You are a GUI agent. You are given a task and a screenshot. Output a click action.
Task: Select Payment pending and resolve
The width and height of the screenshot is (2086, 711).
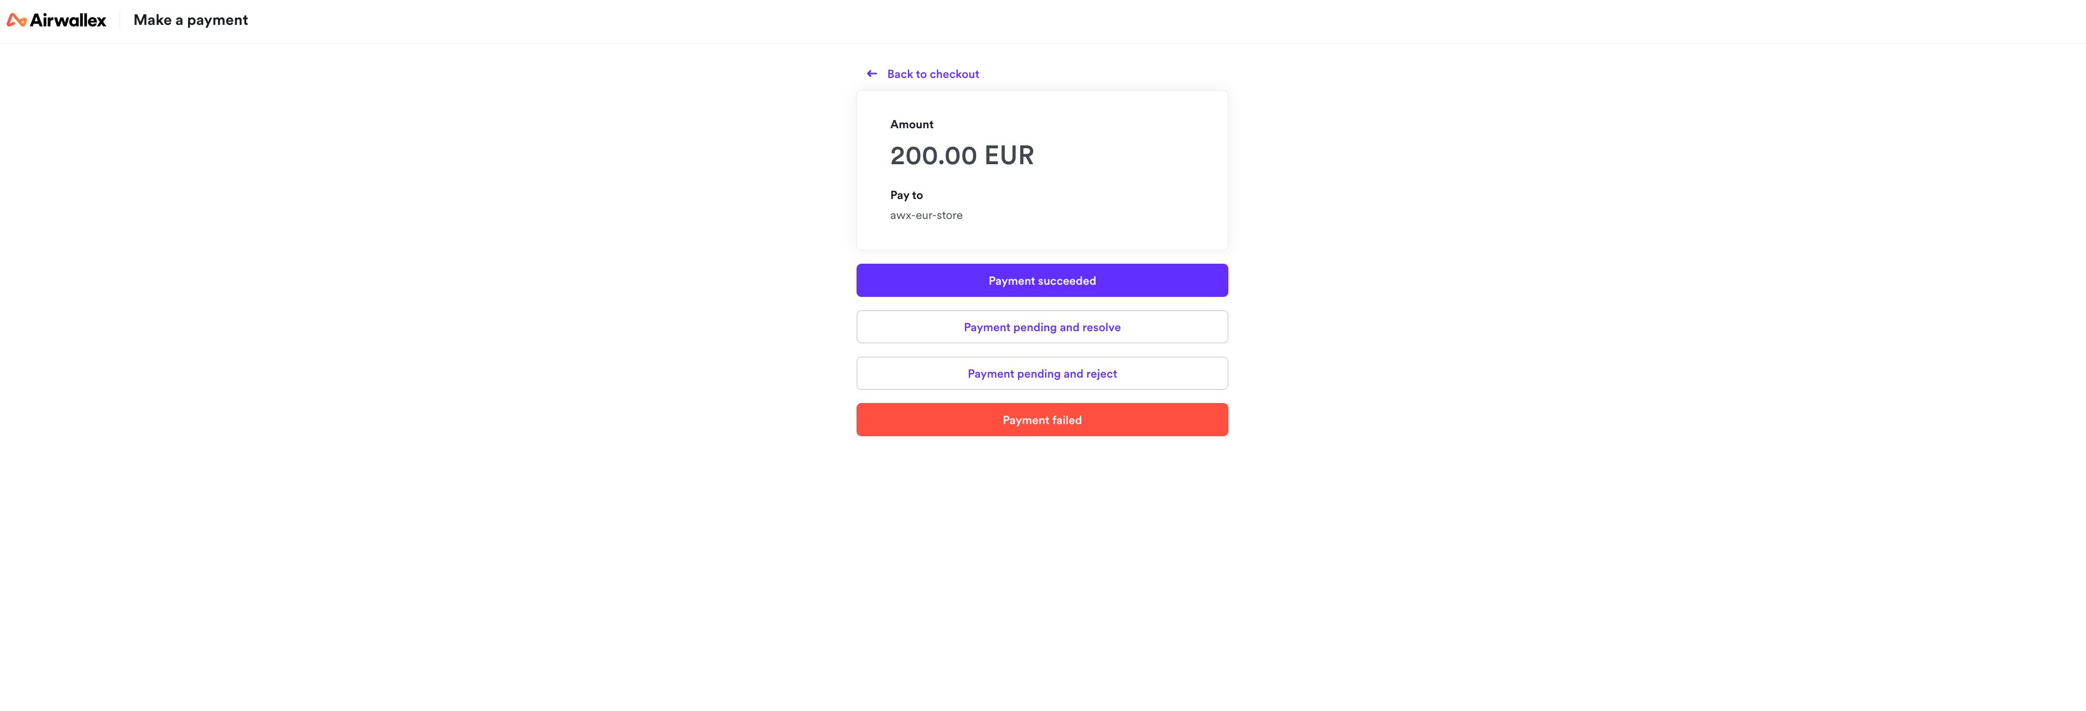click(1041, 327)
